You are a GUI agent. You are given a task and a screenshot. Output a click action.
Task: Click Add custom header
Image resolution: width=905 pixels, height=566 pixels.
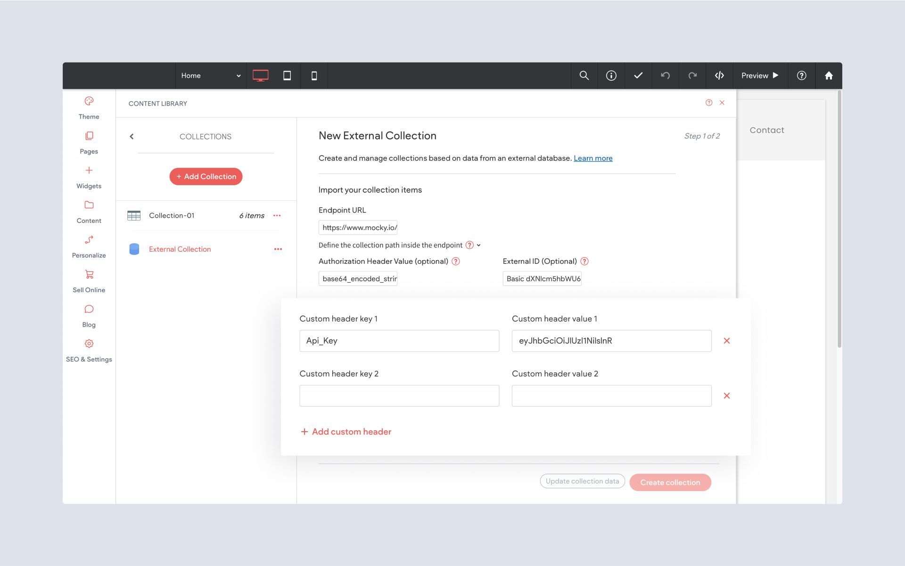[346, 432]
